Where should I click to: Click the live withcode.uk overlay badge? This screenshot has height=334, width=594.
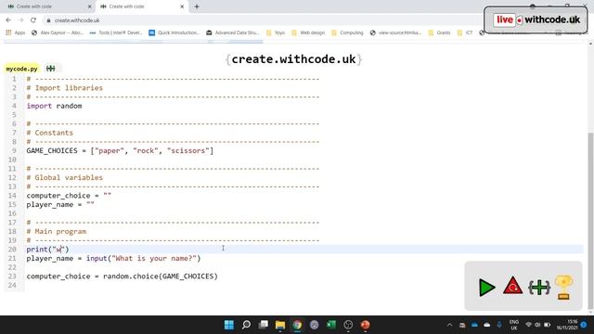536,19
